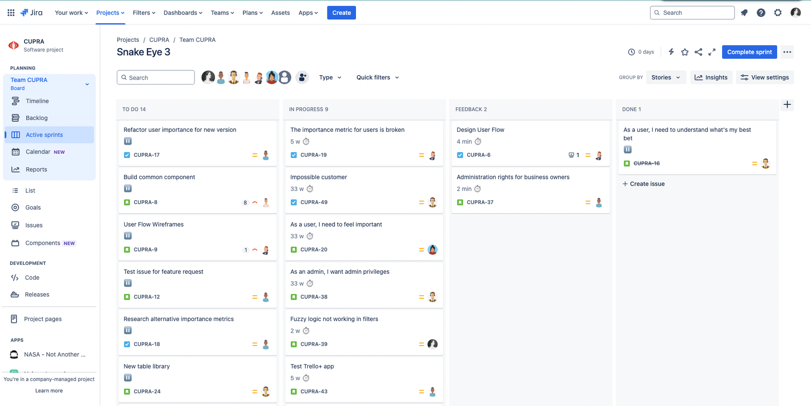Viewport: 811px width, 406px height.
Task: Click assignee avatar on CUPRA-20 card
Action: tap(432, 250)
